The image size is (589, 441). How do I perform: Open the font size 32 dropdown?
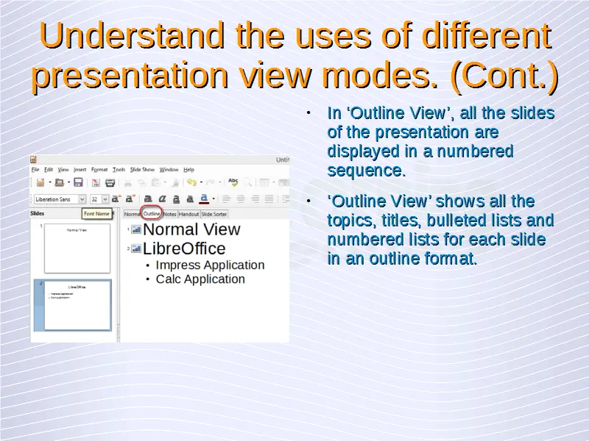(105, 198)
